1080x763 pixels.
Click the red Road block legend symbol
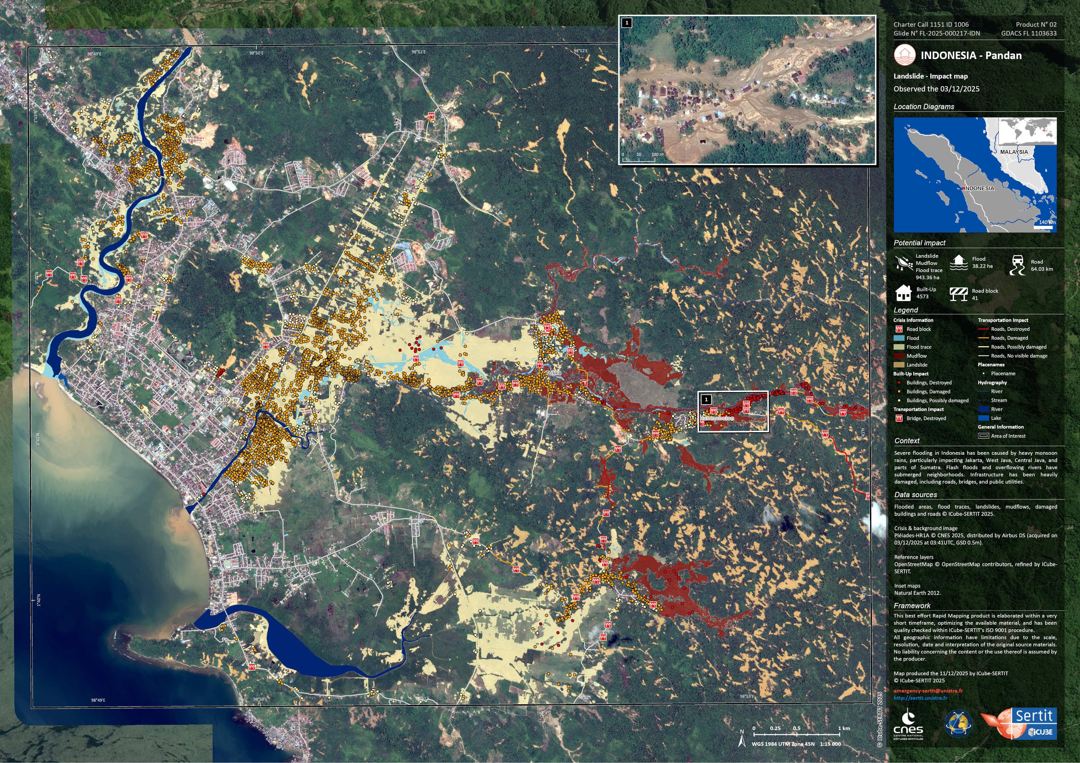899,329
